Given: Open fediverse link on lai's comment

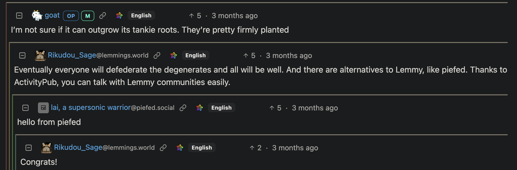Looking at the screenshot, I should (x=200, y=108).
